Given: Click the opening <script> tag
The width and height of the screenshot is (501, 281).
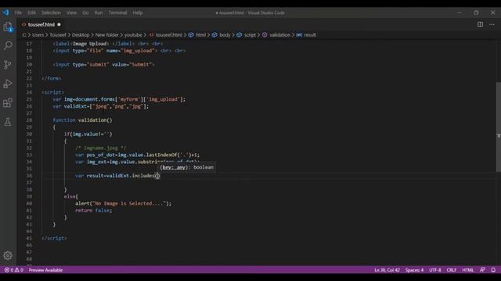Looking at the screenshot, I should pos(52,92).
